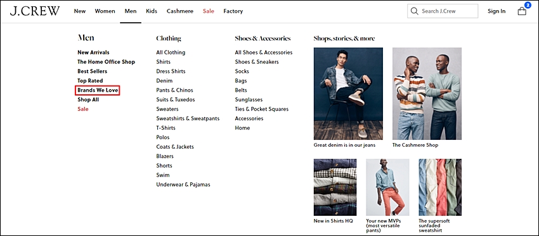Open the Socks category
This screenshot has width=539, height=236.
pyautogui.click(x=242, y=71)
